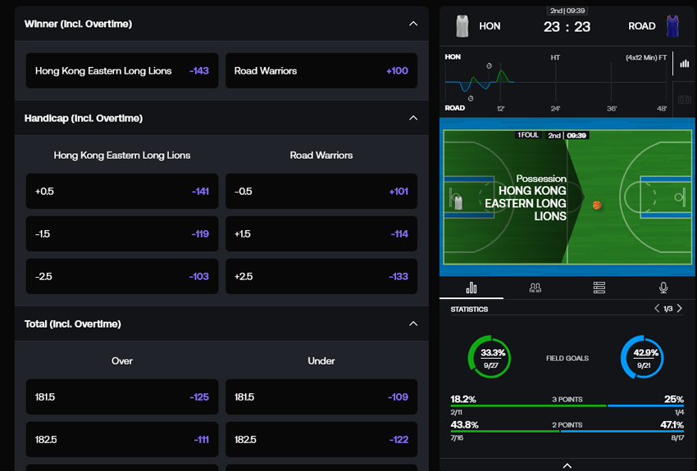Click the ROAD team blue jersey icon
The width and height of the screenshot is (697, 471).
point(672,26)
